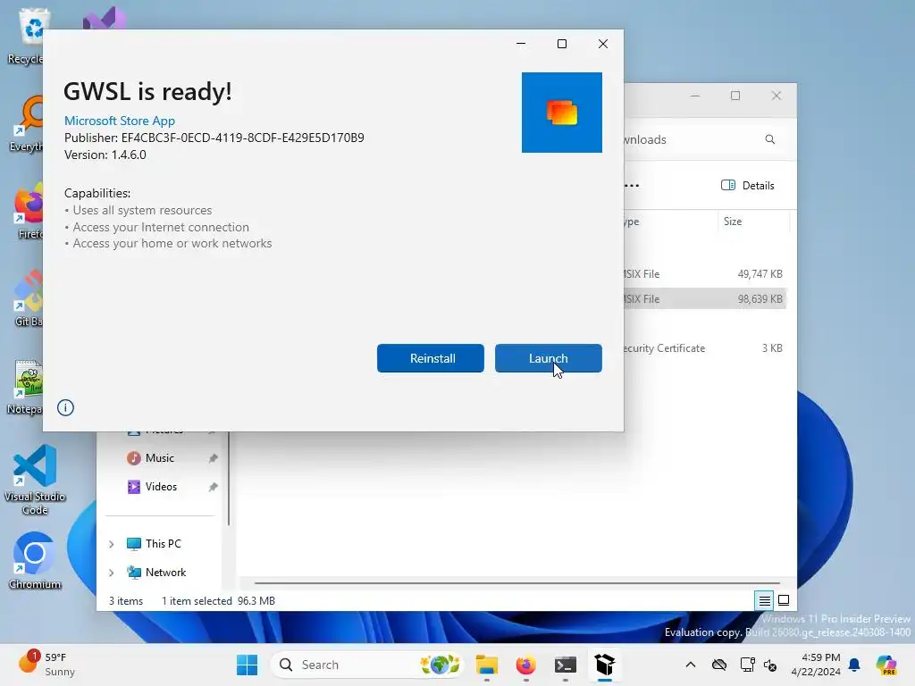Launch the GWSL app
Screen dimensions: 915x686
point(548,358)
